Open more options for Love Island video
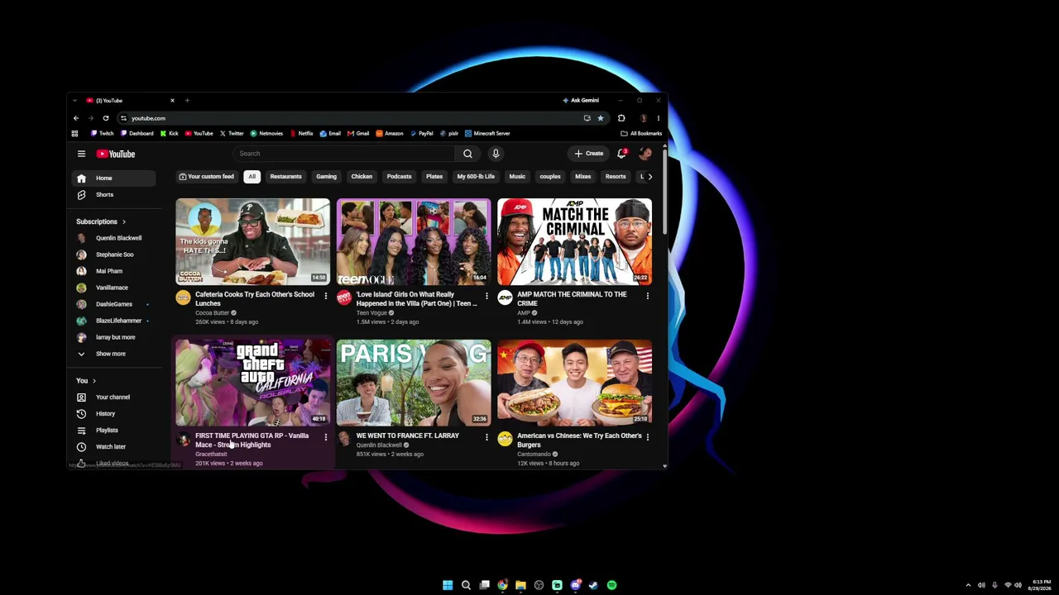The image size is (1059, 595). coord(486,295)
